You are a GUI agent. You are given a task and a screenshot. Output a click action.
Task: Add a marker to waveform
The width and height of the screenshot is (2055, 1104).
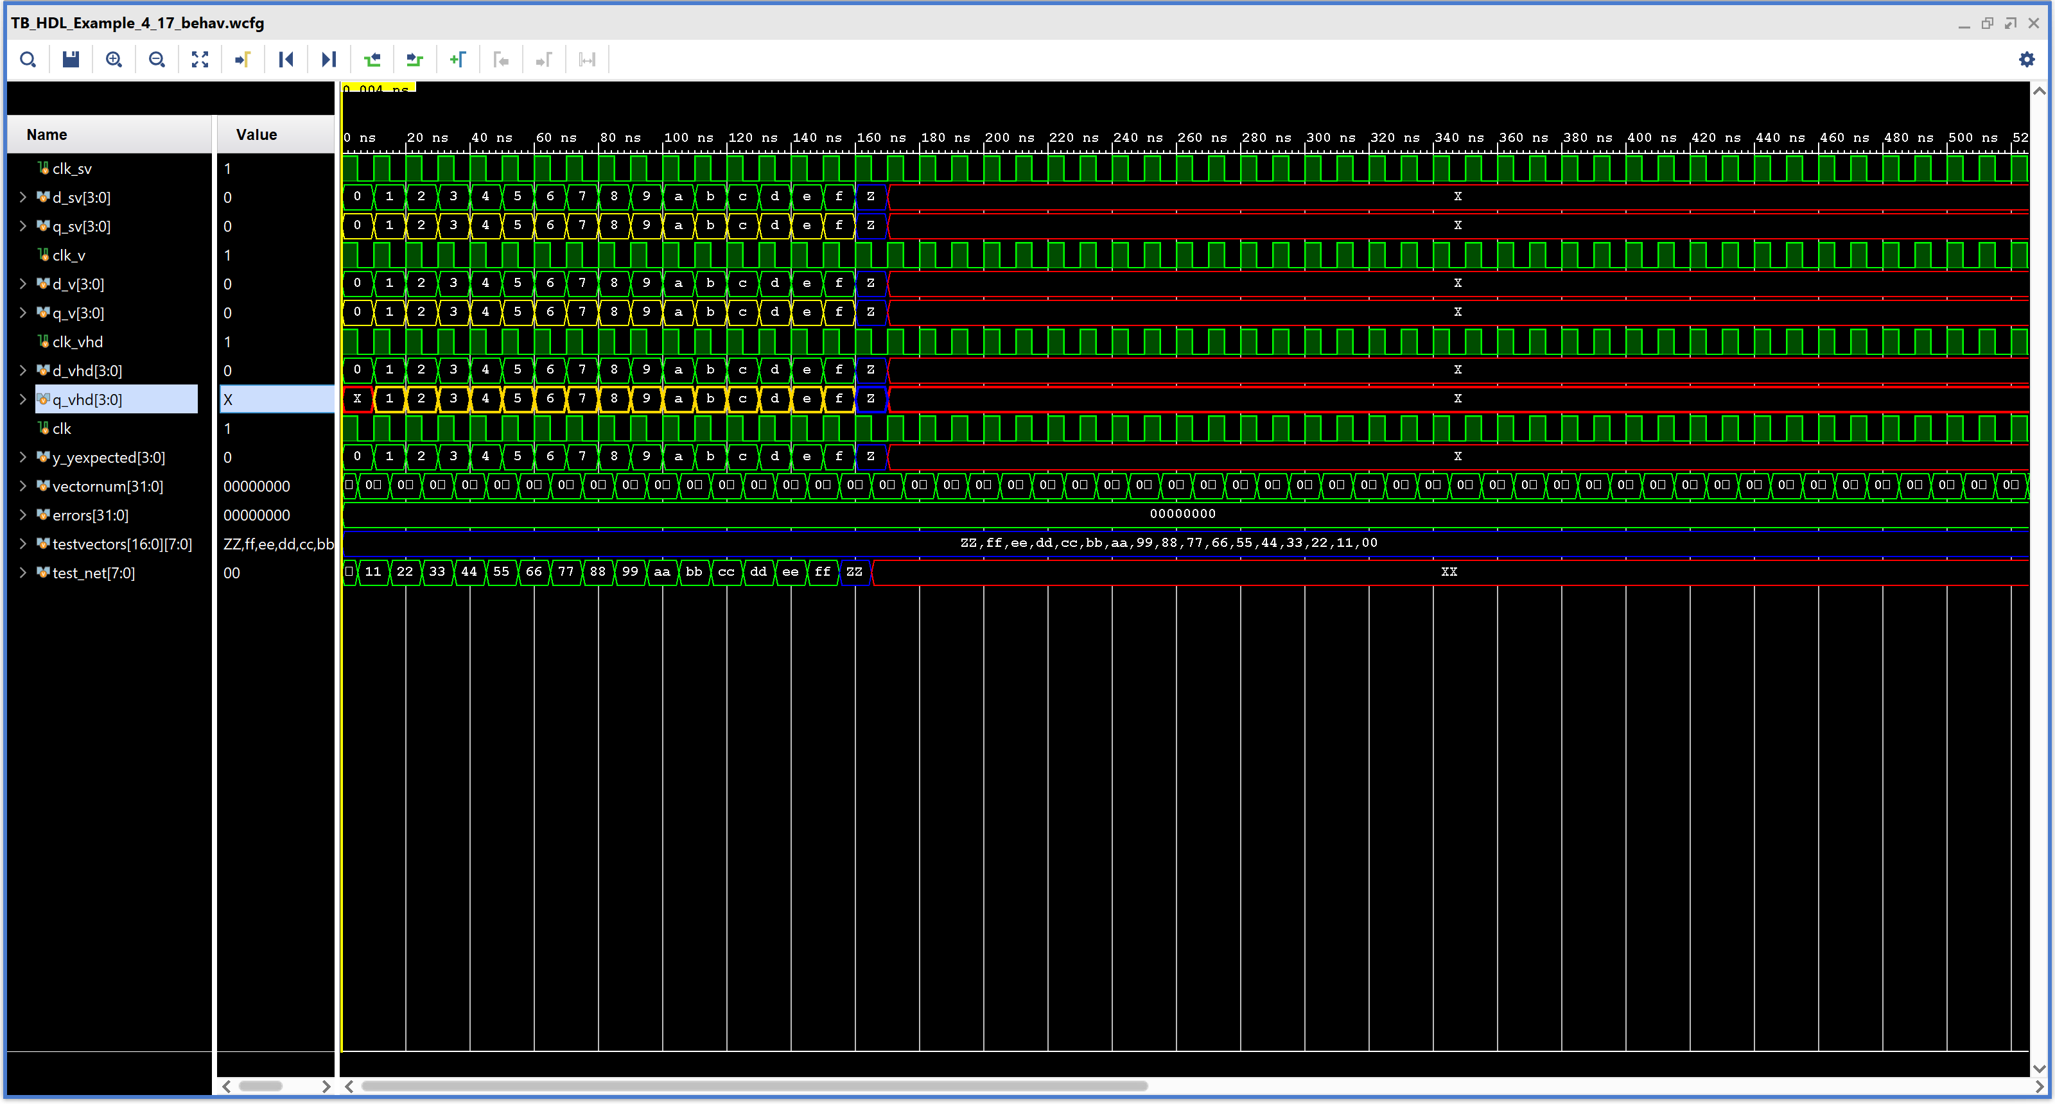[458, 60]
